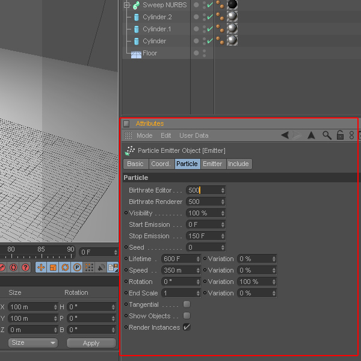Select the Phong tag on Cylinder

click(x=220, y=40)
